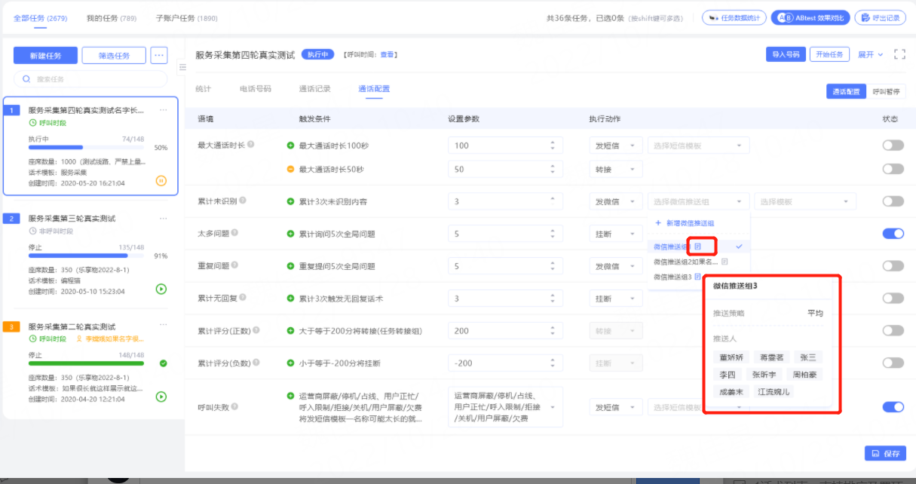Open the three-dot menu on task card 2
Viewport: 916px width, 484px height.
tap(163, 219)
